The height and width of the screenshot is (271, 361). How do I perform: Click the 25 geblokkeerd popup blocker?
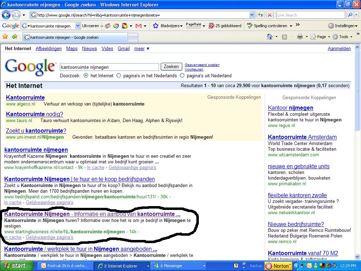tap(225, 26)
